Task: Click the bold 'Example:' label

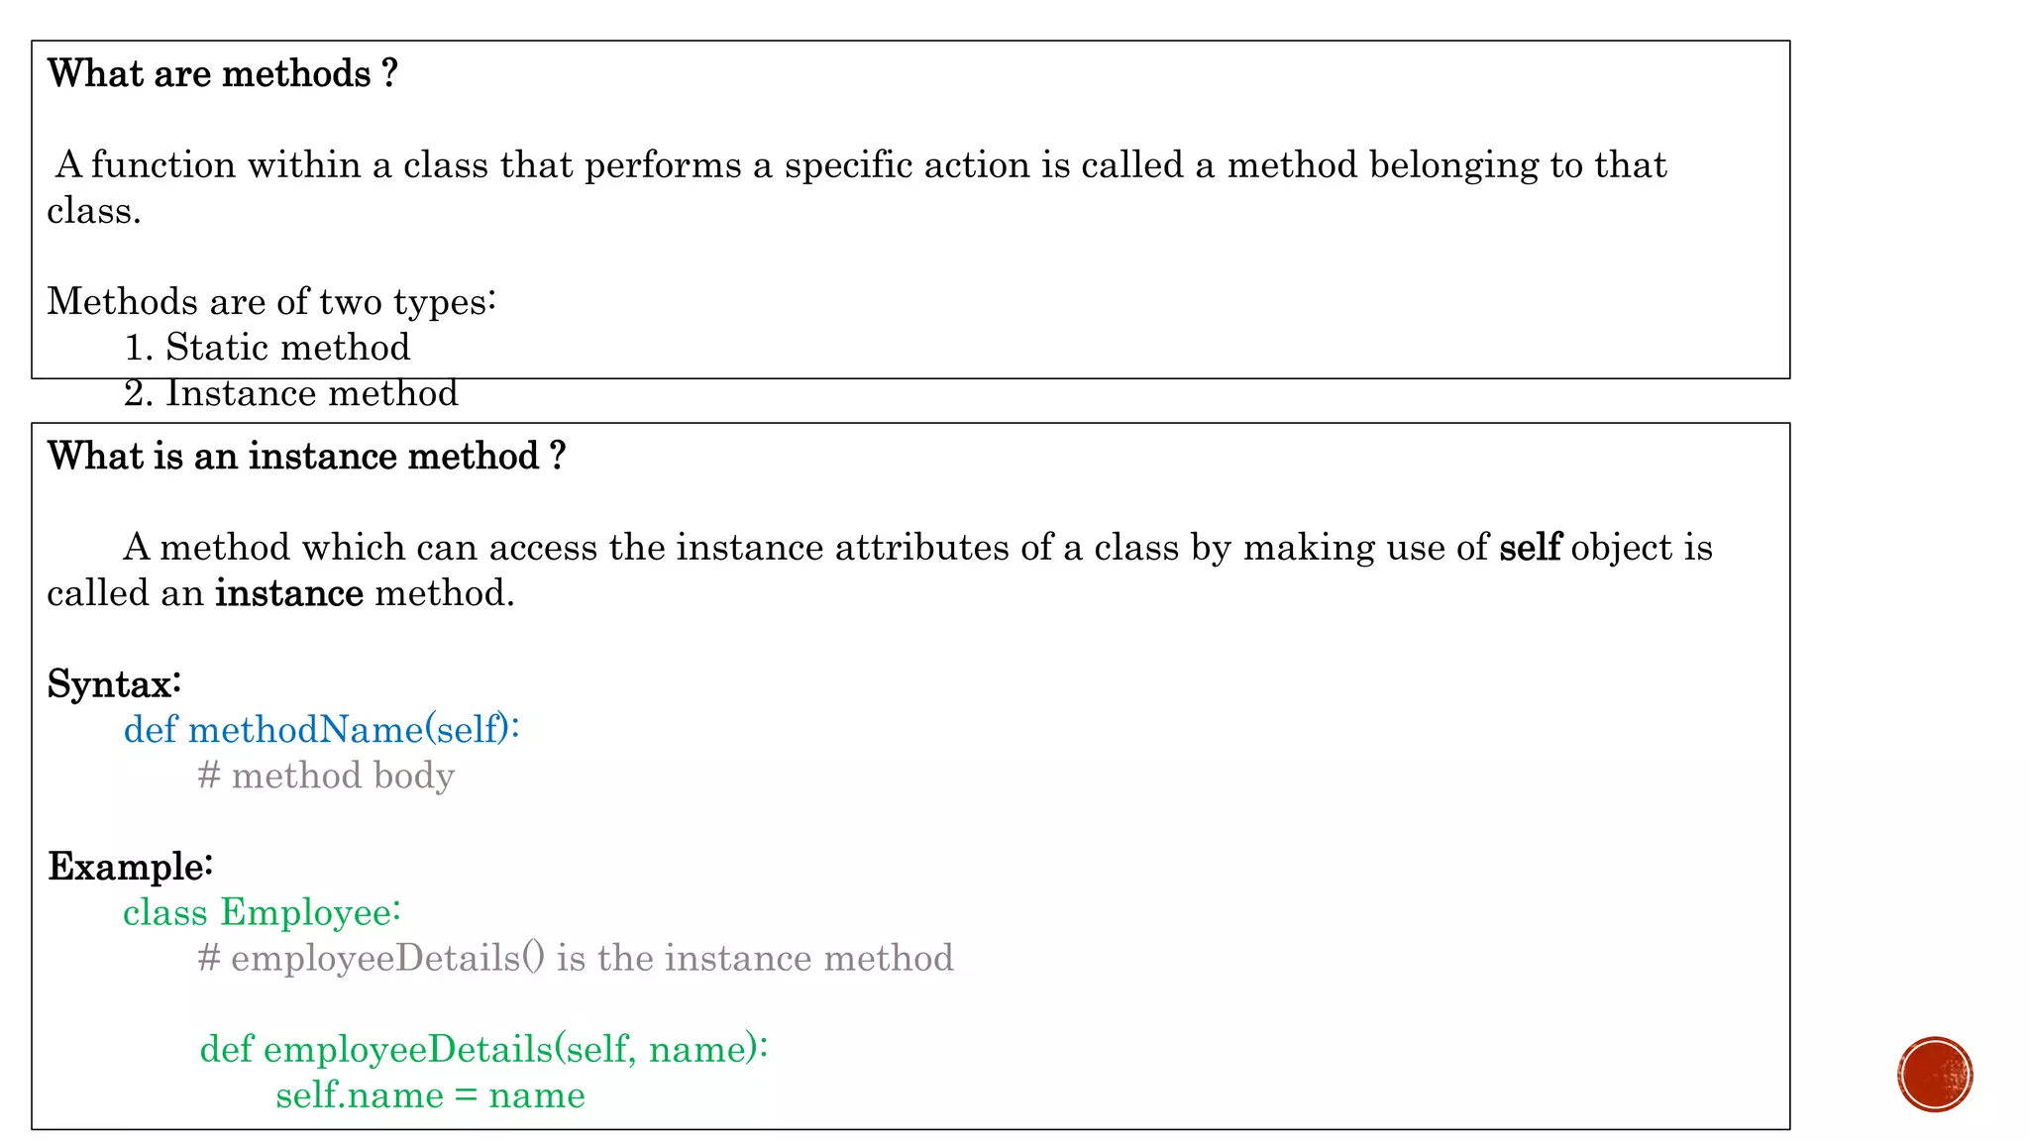Action: coord(130,867)
